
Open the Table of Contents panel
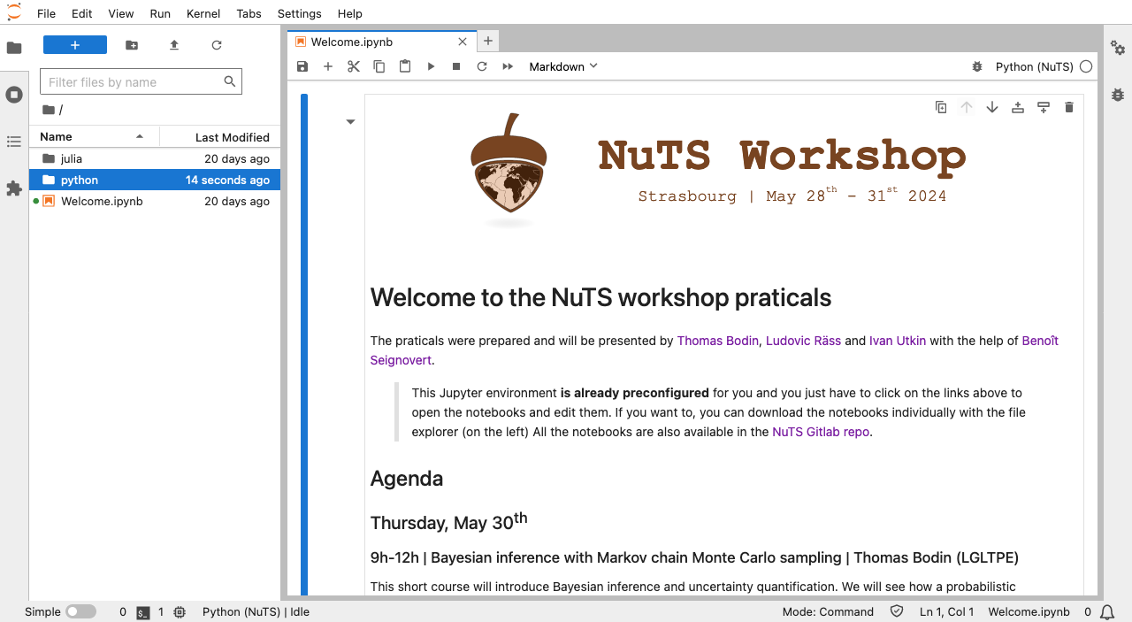click(x=14, y=142)
